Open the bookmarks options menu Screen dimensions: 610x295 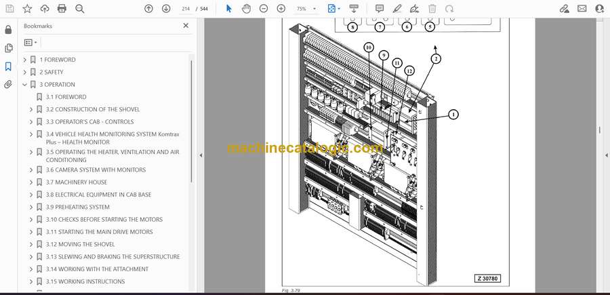pos(30,43)
